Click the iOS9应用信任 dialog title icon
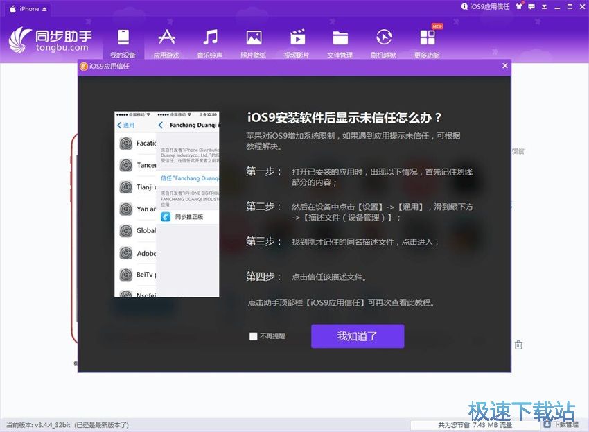589x432 pixels. pyautogui.click(x=84, y=66)
